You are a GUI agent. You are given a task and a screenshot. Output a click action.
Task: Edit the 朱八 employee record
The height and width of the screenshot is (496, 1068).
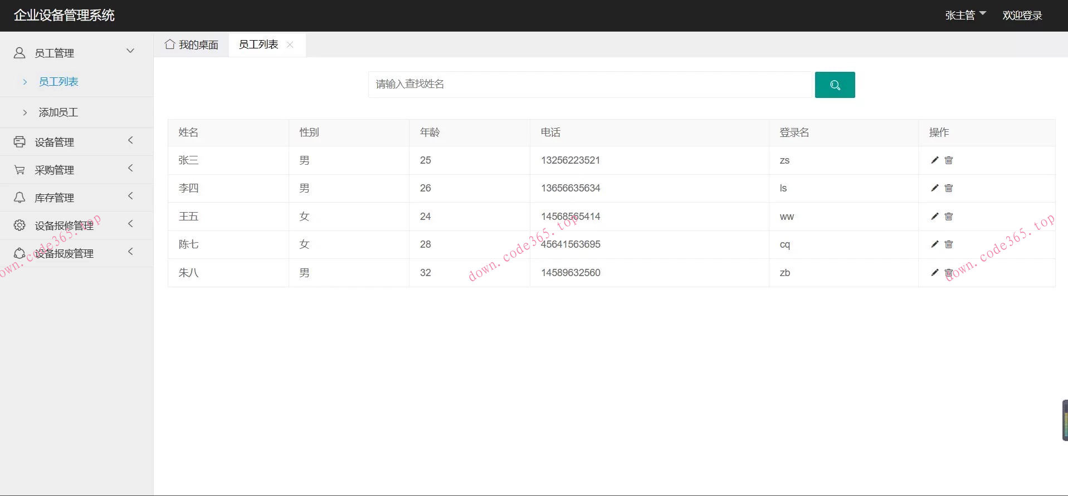point(934,273)
